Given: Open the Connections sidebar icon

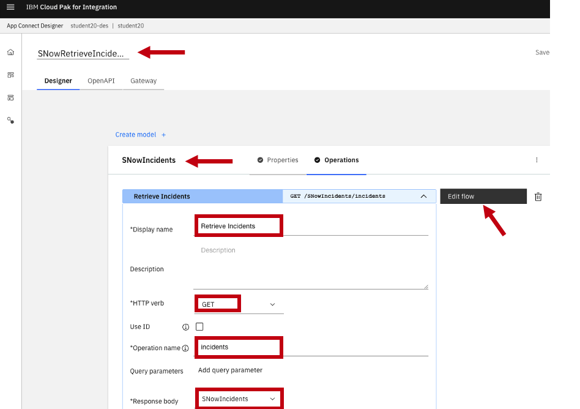Looking at the screenshot, I should [x=10, y=121].
